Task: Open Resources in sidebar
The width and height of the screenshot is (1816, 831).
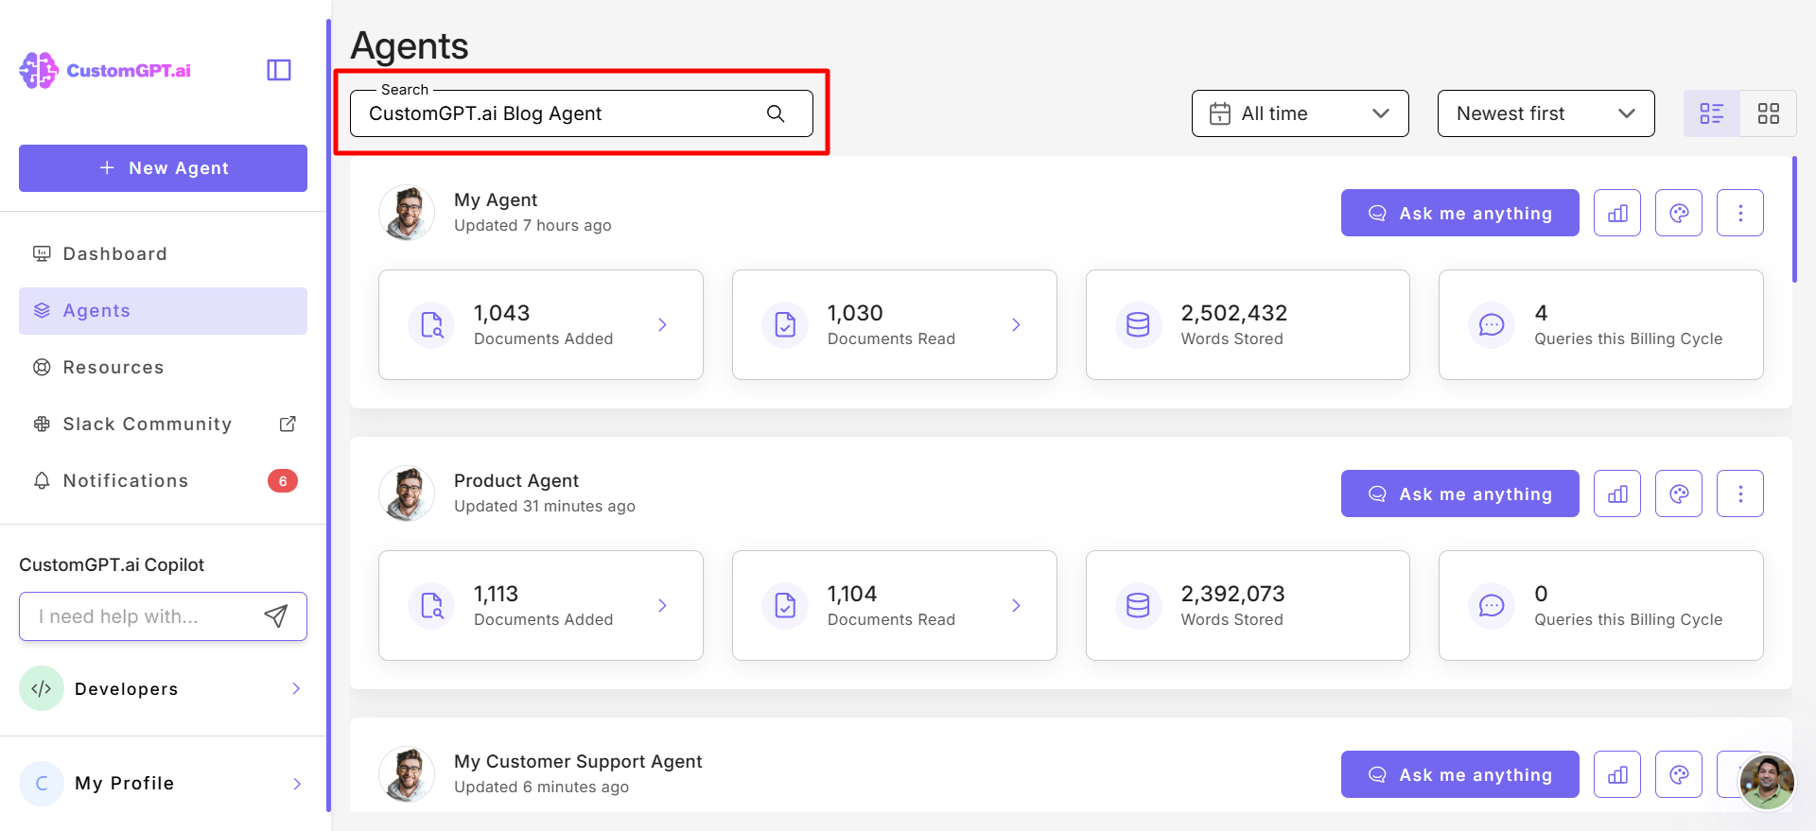Action: (163, 367)
